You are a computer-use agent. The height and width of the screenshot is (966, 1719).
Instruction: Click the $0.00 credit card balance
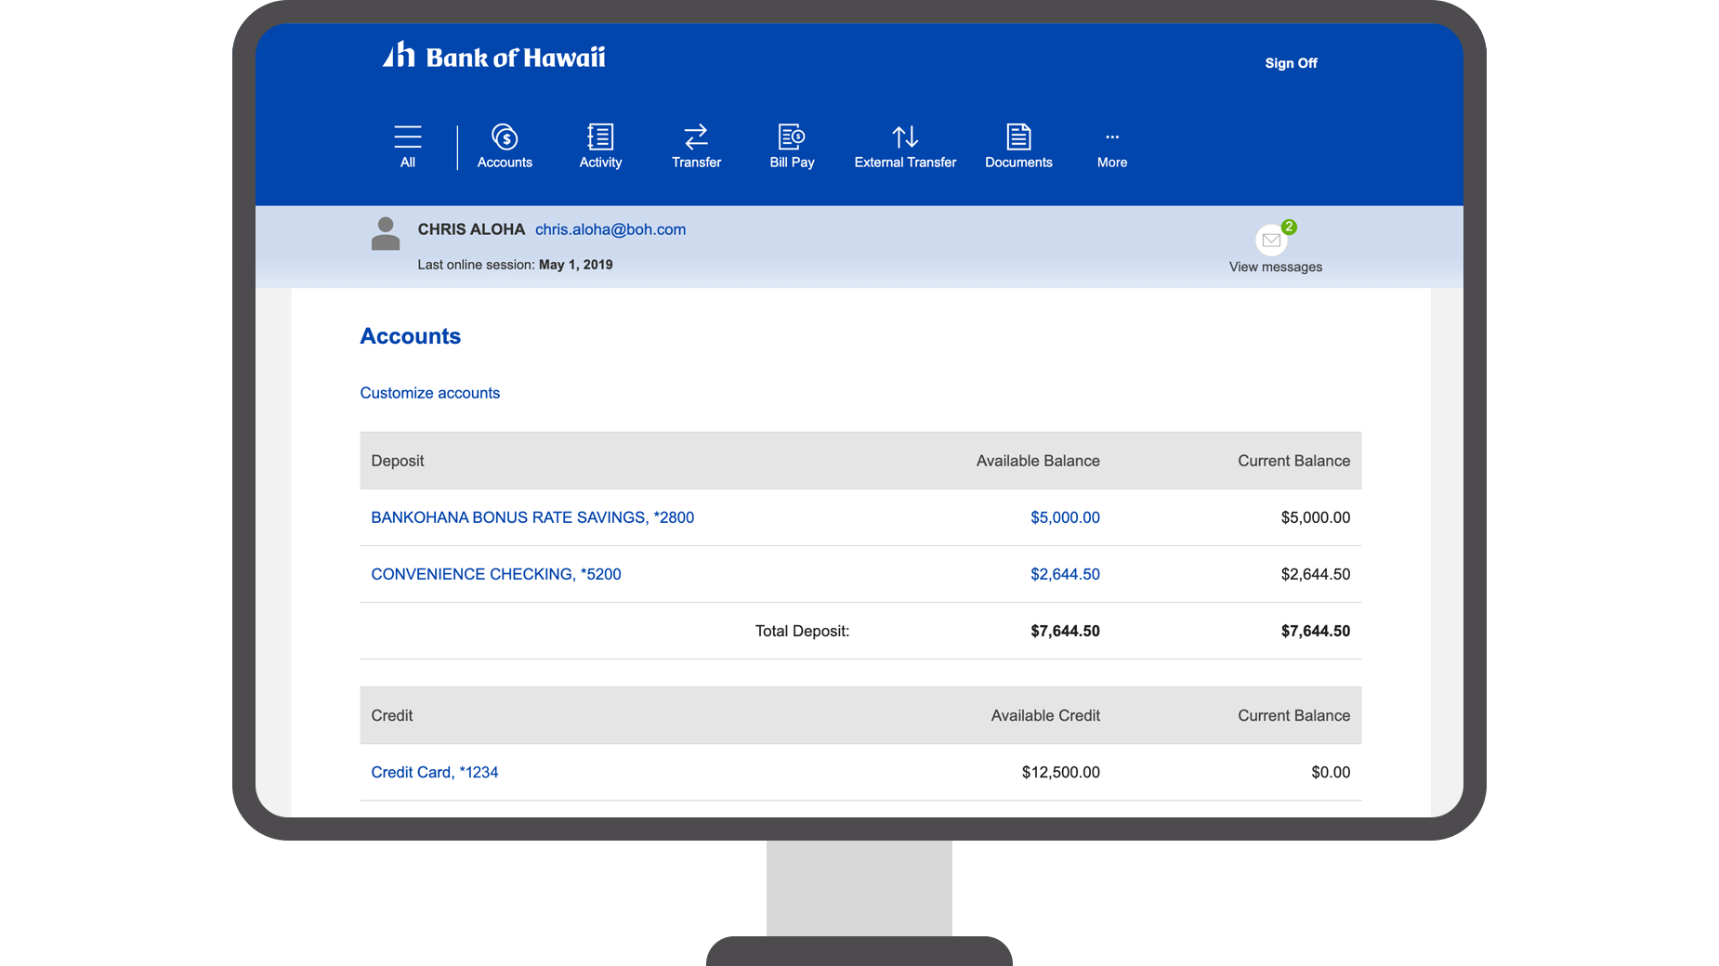[1331, 772]
